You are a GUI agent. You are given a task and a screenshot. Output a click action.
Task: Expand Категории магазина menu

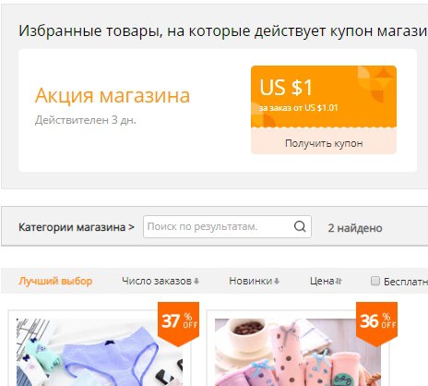click(77, 227)
